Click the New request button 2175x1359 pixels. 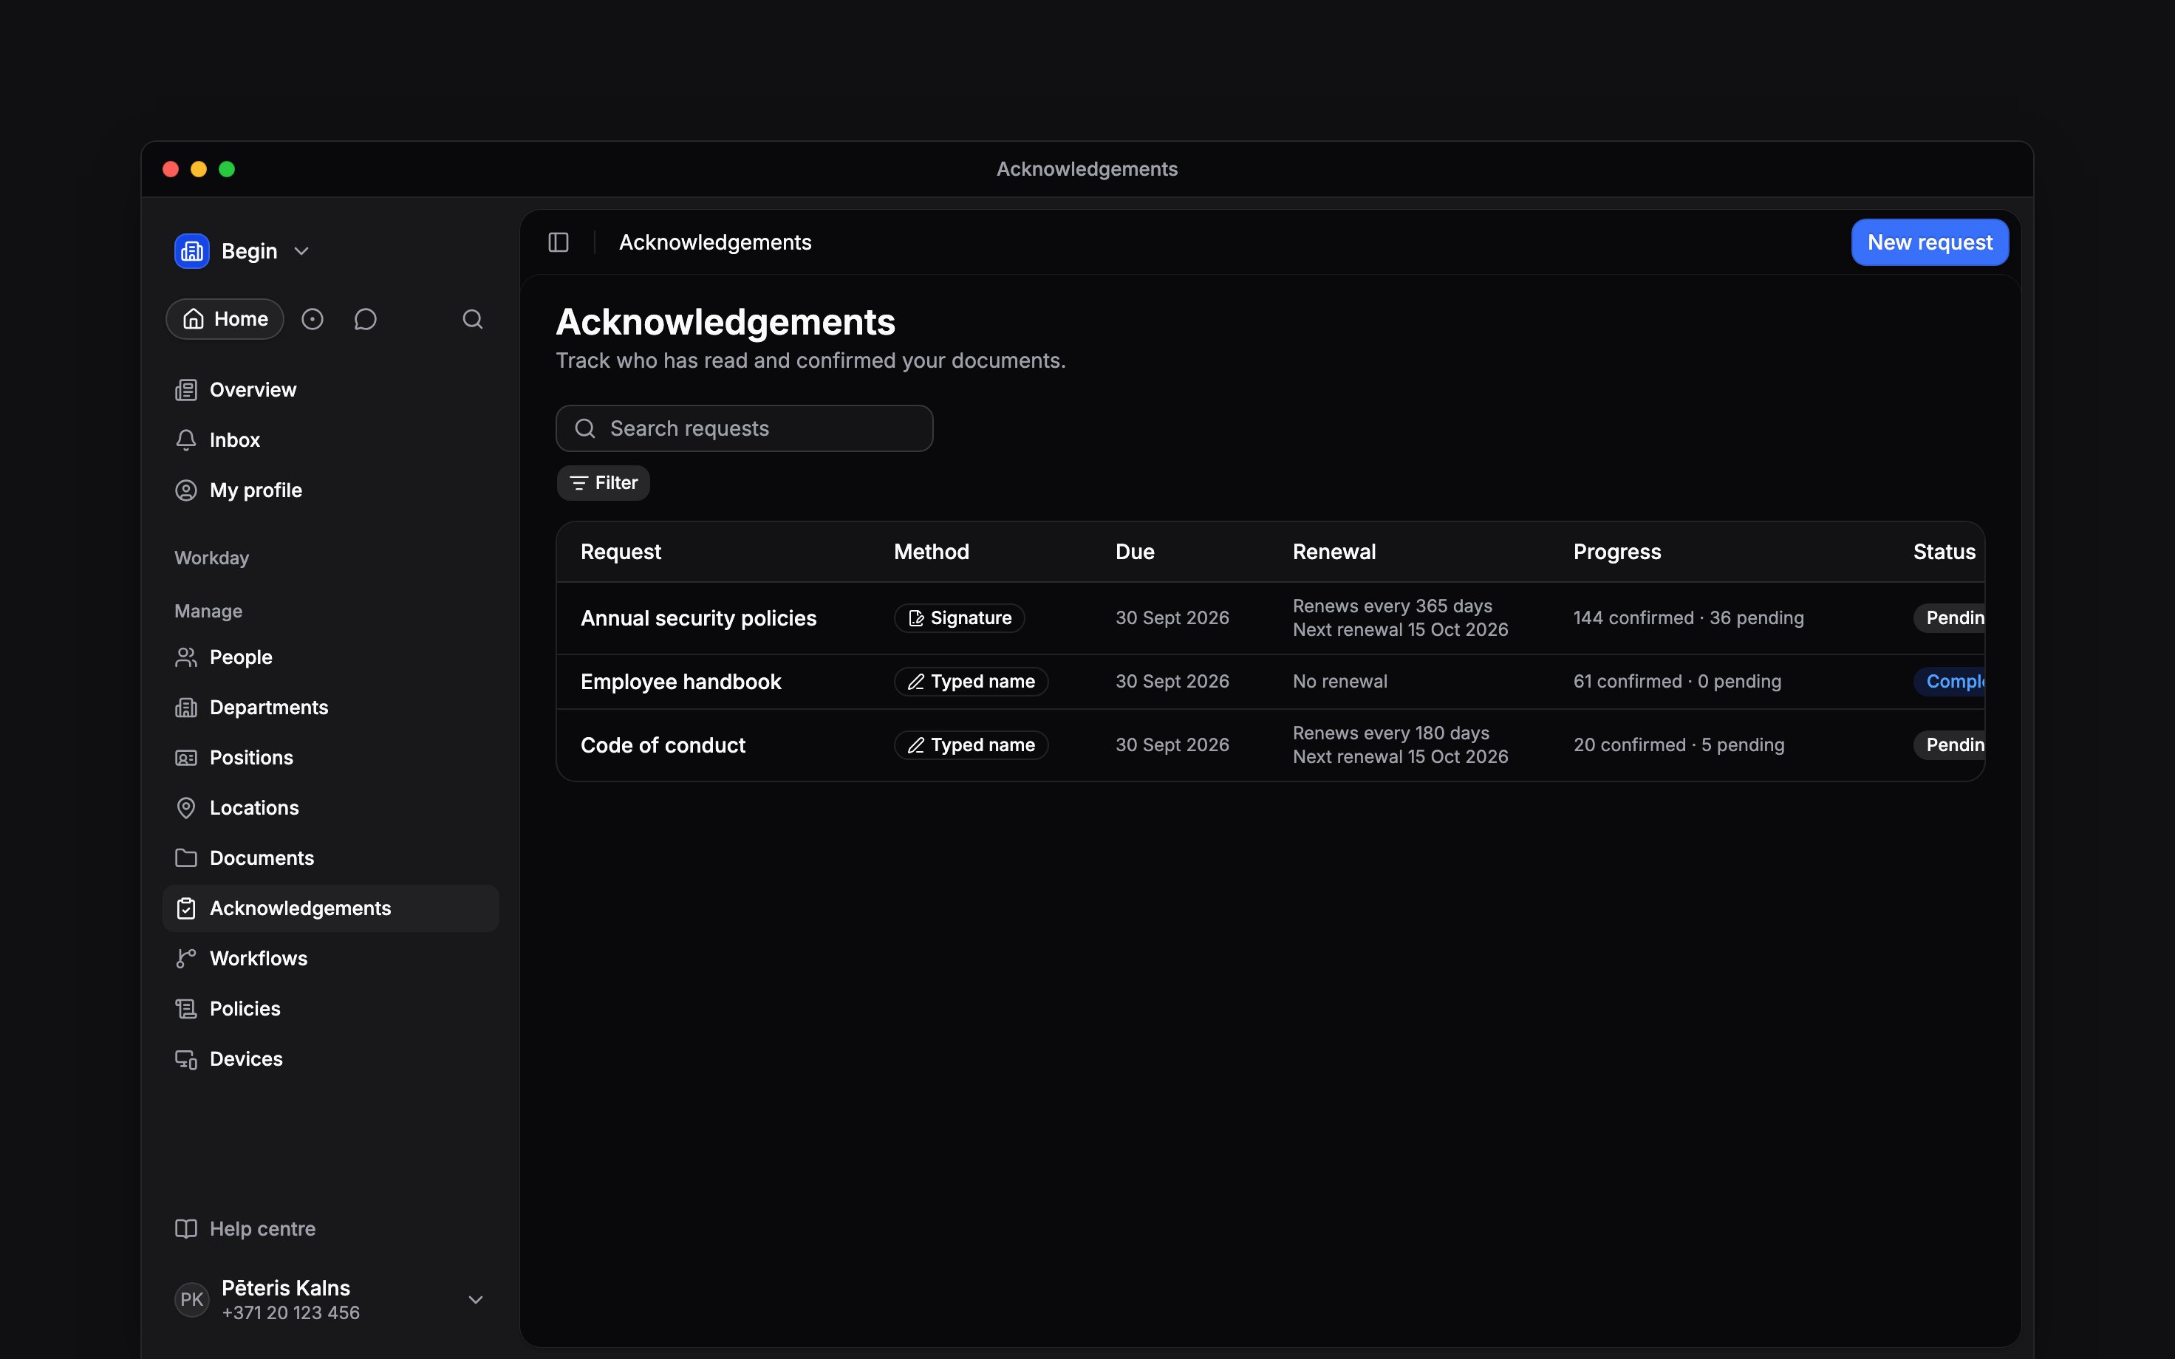click(x=1930, y=242)
